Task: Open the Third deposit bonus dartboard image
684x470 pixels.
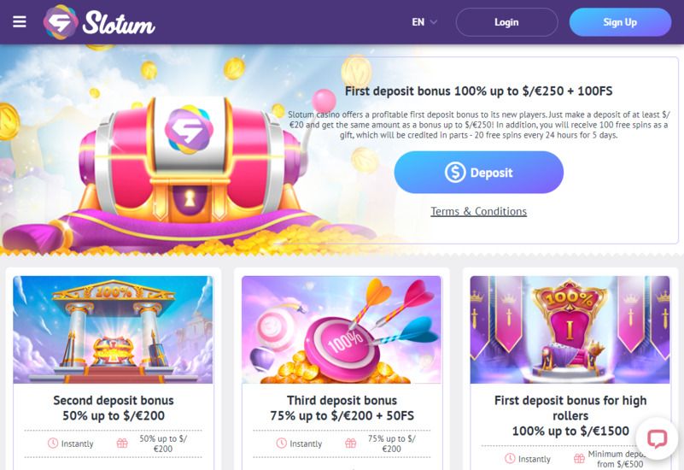Action: tap(342, 329)
